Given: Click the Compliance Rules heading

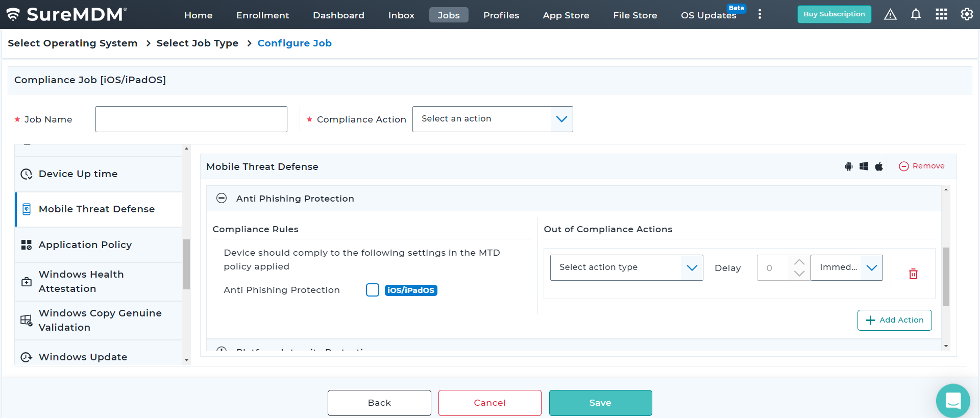Looking at the screenshot, I should coord(255,229).
